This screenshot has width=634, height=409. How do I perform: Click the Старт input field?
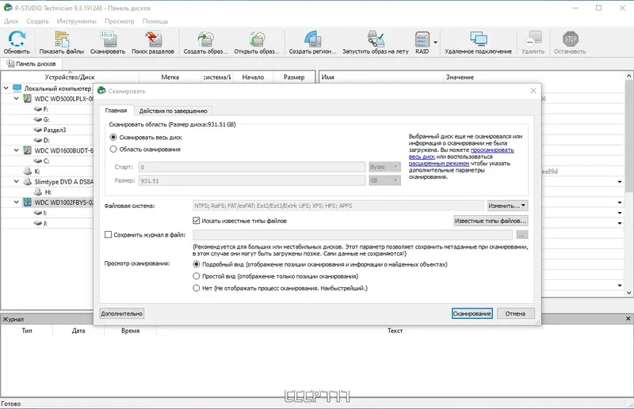(252, 167)
